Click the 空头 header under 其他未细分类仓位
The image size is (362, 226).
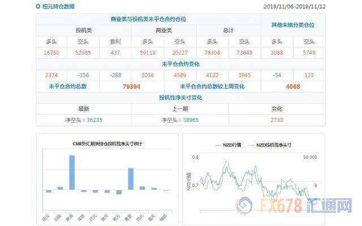[x=309, y=42]
